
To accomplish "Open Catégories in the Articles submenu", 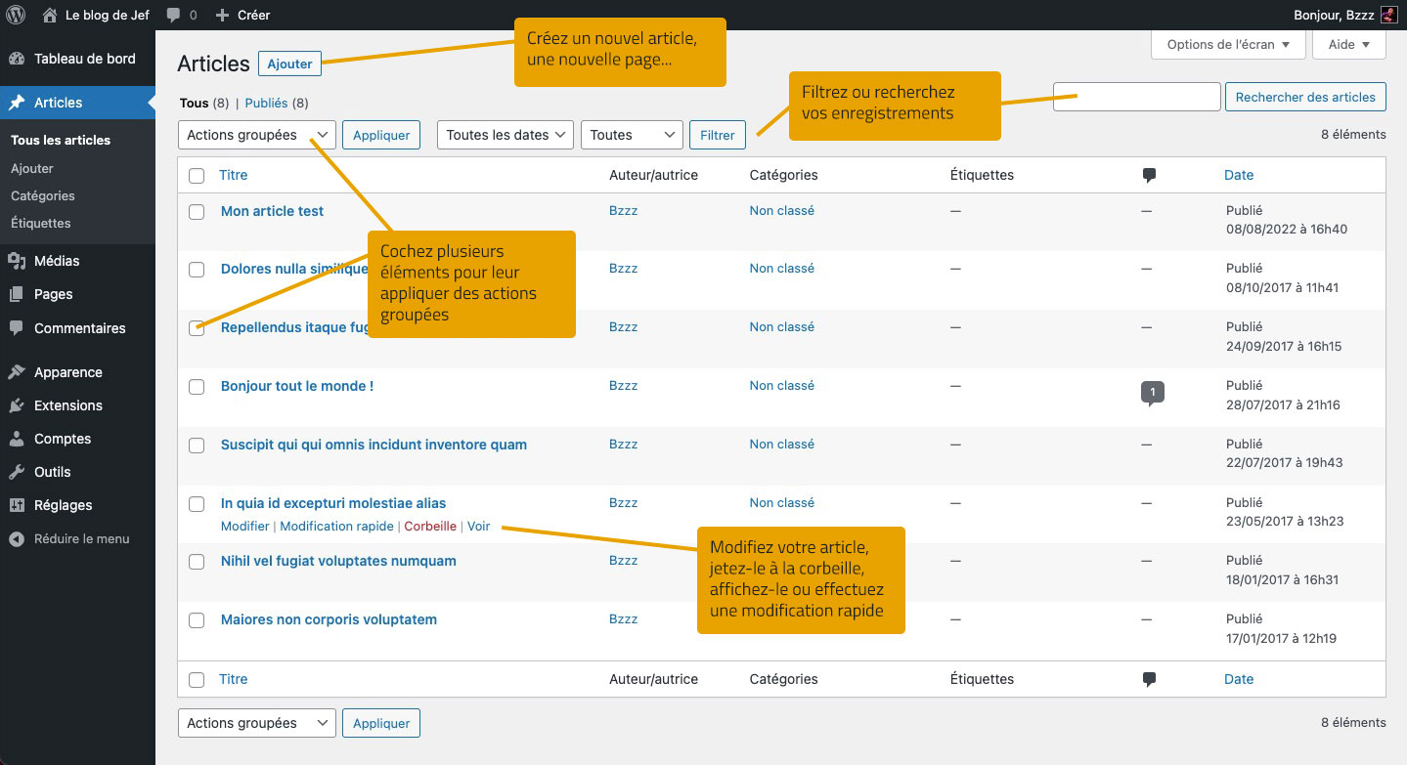I will pyautogui.click(x=43, y=195).
